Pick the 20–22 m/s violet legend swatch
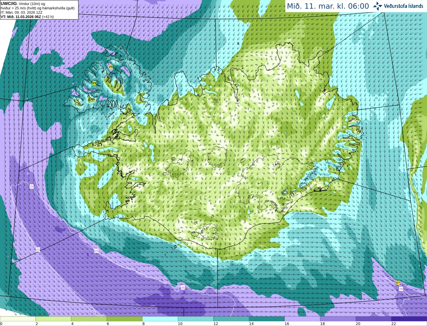This screenshot has width=427, height=326. pos(374,319)
